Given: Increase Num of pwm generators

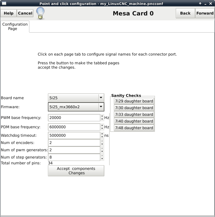Looking at the screenshot, I should tap(102, 148).
